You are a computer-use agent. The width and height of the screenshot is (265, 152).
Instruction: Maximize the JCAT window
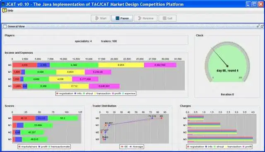[255, 4]
